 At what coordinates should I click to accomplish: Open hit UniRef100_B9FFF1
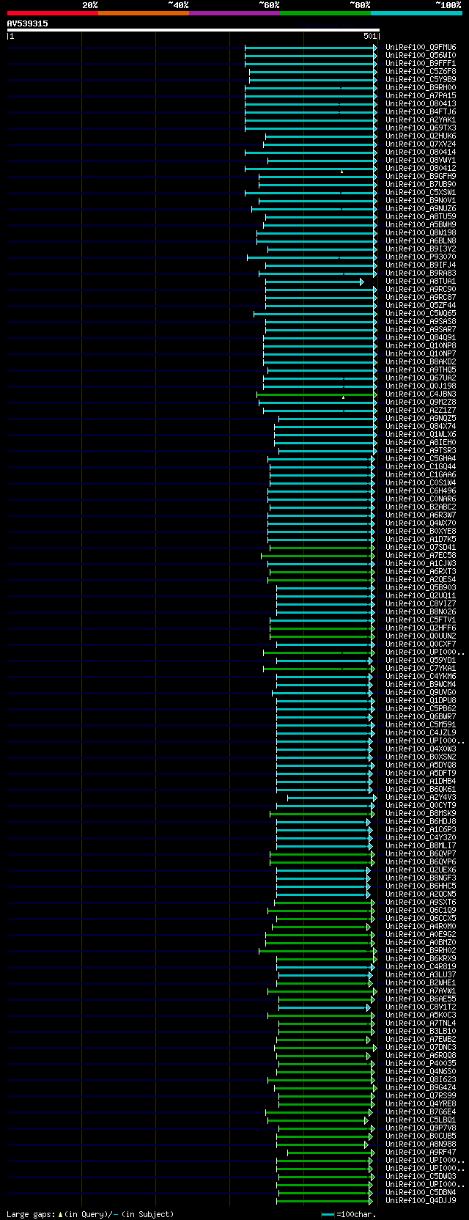[x=421, y=63]
